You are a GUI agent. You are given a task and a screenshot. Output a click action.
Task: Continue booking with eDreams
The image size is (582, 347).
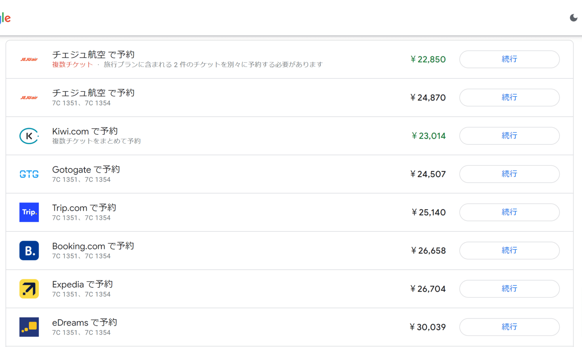pyautogui.click(x=509, y=327)
